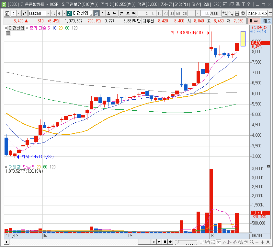Click the stock code input 008250
The height and width of the screenshot is (247, 273).
coord(37,13)
